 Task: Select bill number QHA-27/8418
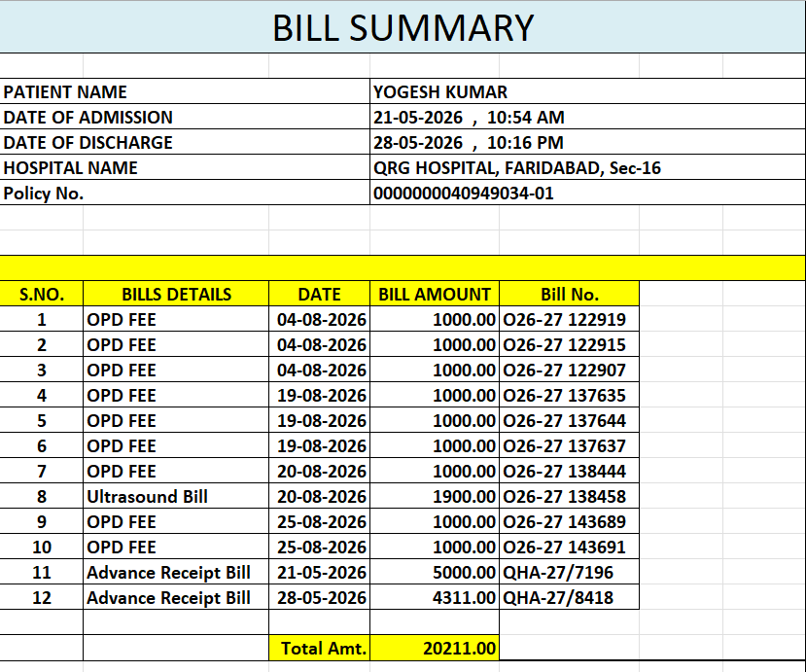tap(569, 597)
